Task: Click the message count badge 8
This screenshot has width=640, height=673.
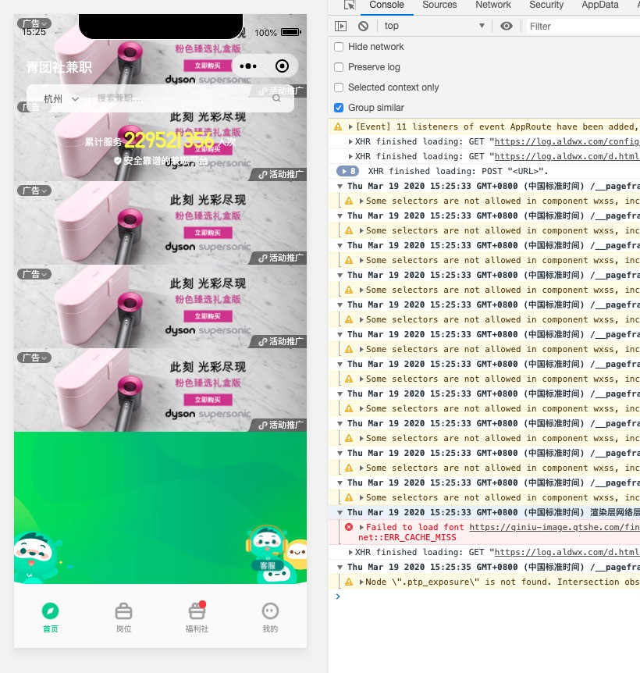Action: coord(348,171)
